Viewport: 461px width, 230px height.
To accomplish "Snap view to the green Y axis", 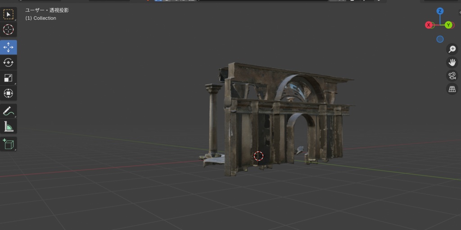I will (x=448, y=25).
